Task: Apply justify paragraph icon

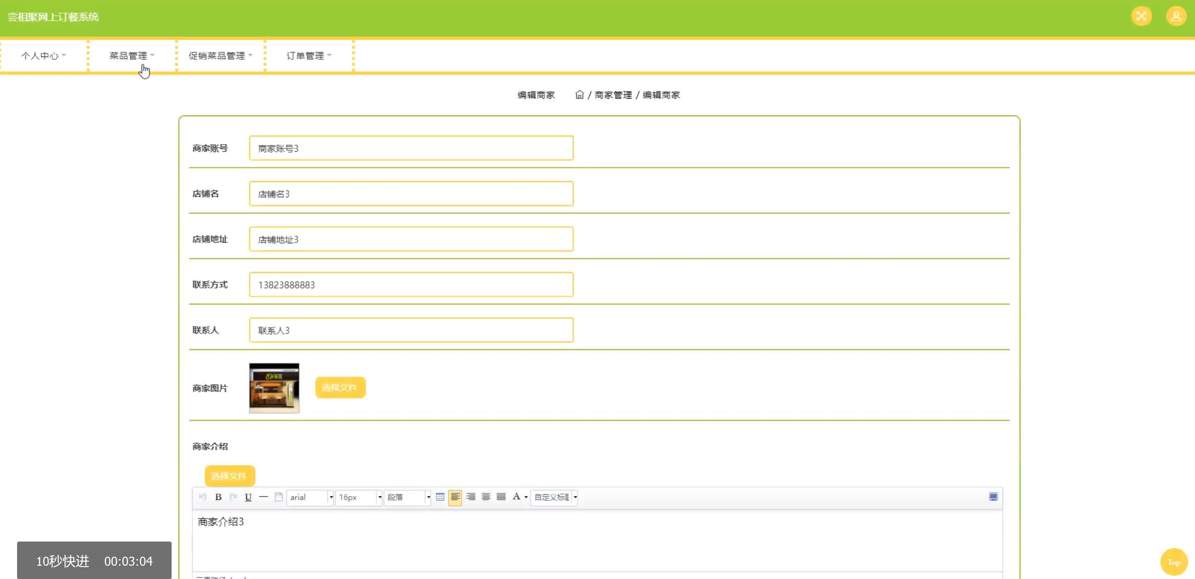Action: coord(501,497)
